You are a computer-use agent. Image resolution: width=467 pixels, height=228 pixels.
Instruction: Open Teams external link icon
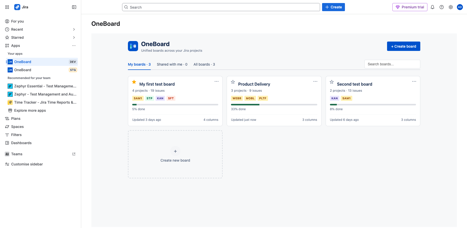tap(74, 154)
